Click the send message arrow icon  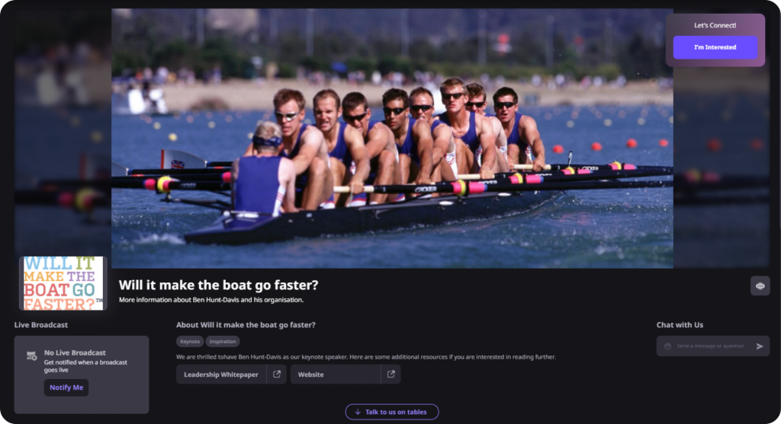click(x=760, y=346)
